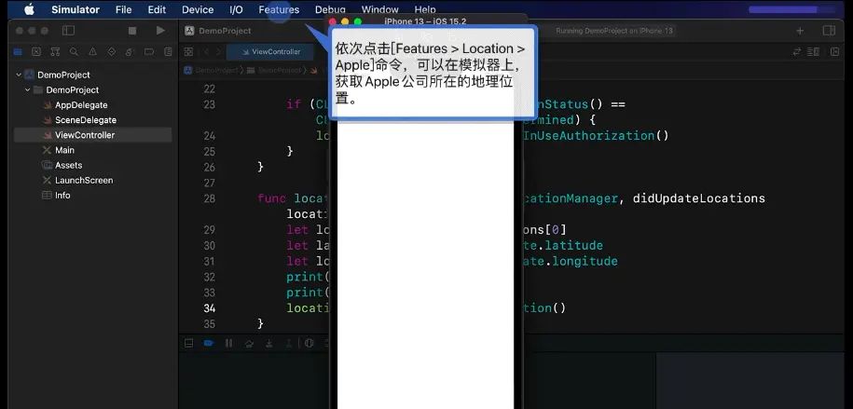Toggle breakpoints activation in debug bar

click(208, 343)
